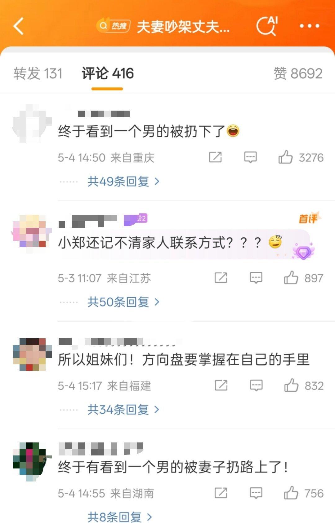
Task: Reply to the comment from 重庆
Action: pyautogui.click(x=250, y=157)
